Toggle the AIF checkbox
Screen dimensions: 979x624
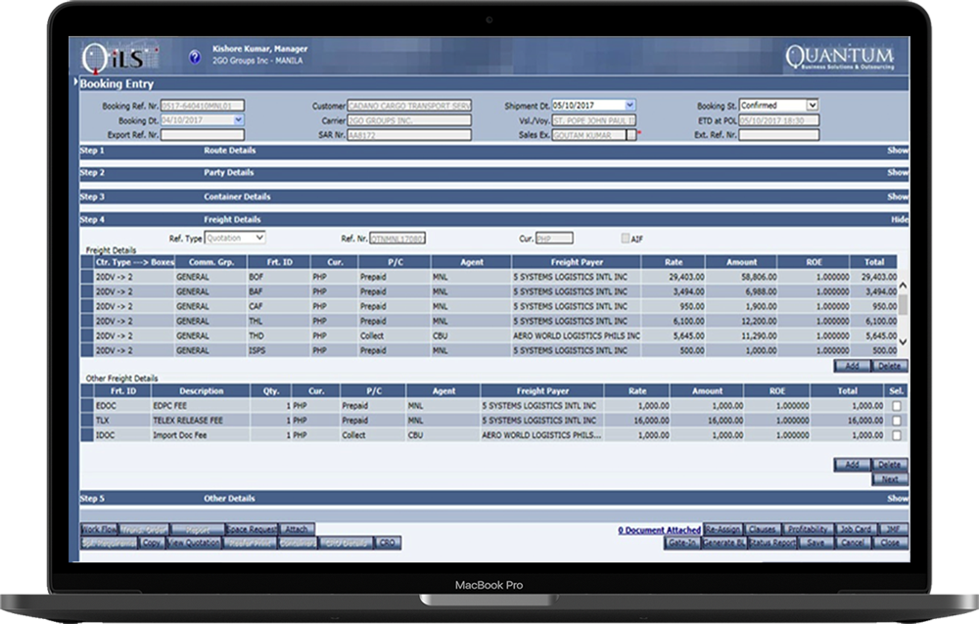coord(623,238)
